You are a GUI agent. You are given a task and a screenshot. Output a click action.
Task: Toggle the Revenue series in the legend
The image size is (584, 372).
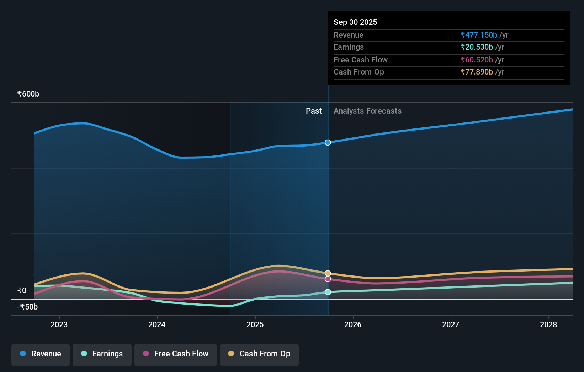[40, 355]
